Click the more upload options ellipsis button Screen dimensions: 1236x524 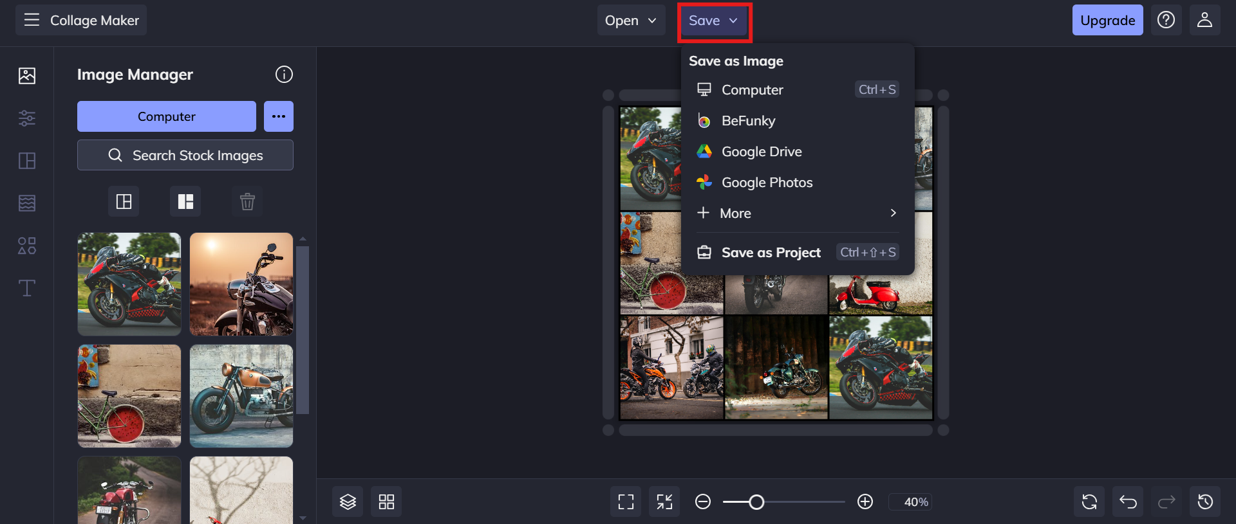279,116
